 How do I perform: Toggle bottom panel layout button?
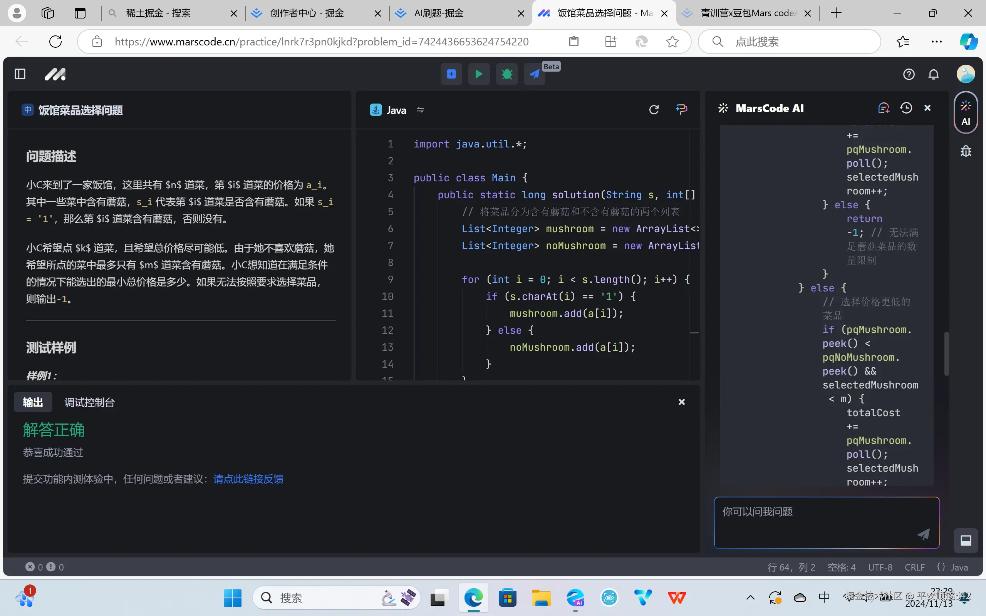[966, 540]
